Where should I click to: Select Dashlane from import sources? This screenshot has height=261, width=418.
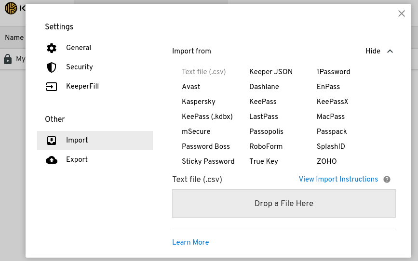(264, 87)
